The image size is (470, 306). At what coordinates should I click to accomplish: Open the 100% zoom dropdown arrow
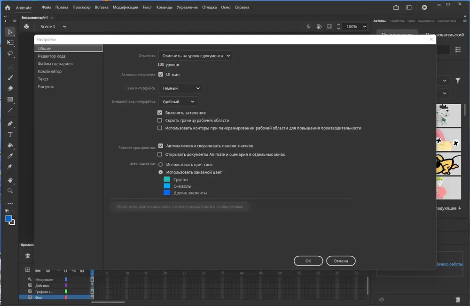coord(365,27)
